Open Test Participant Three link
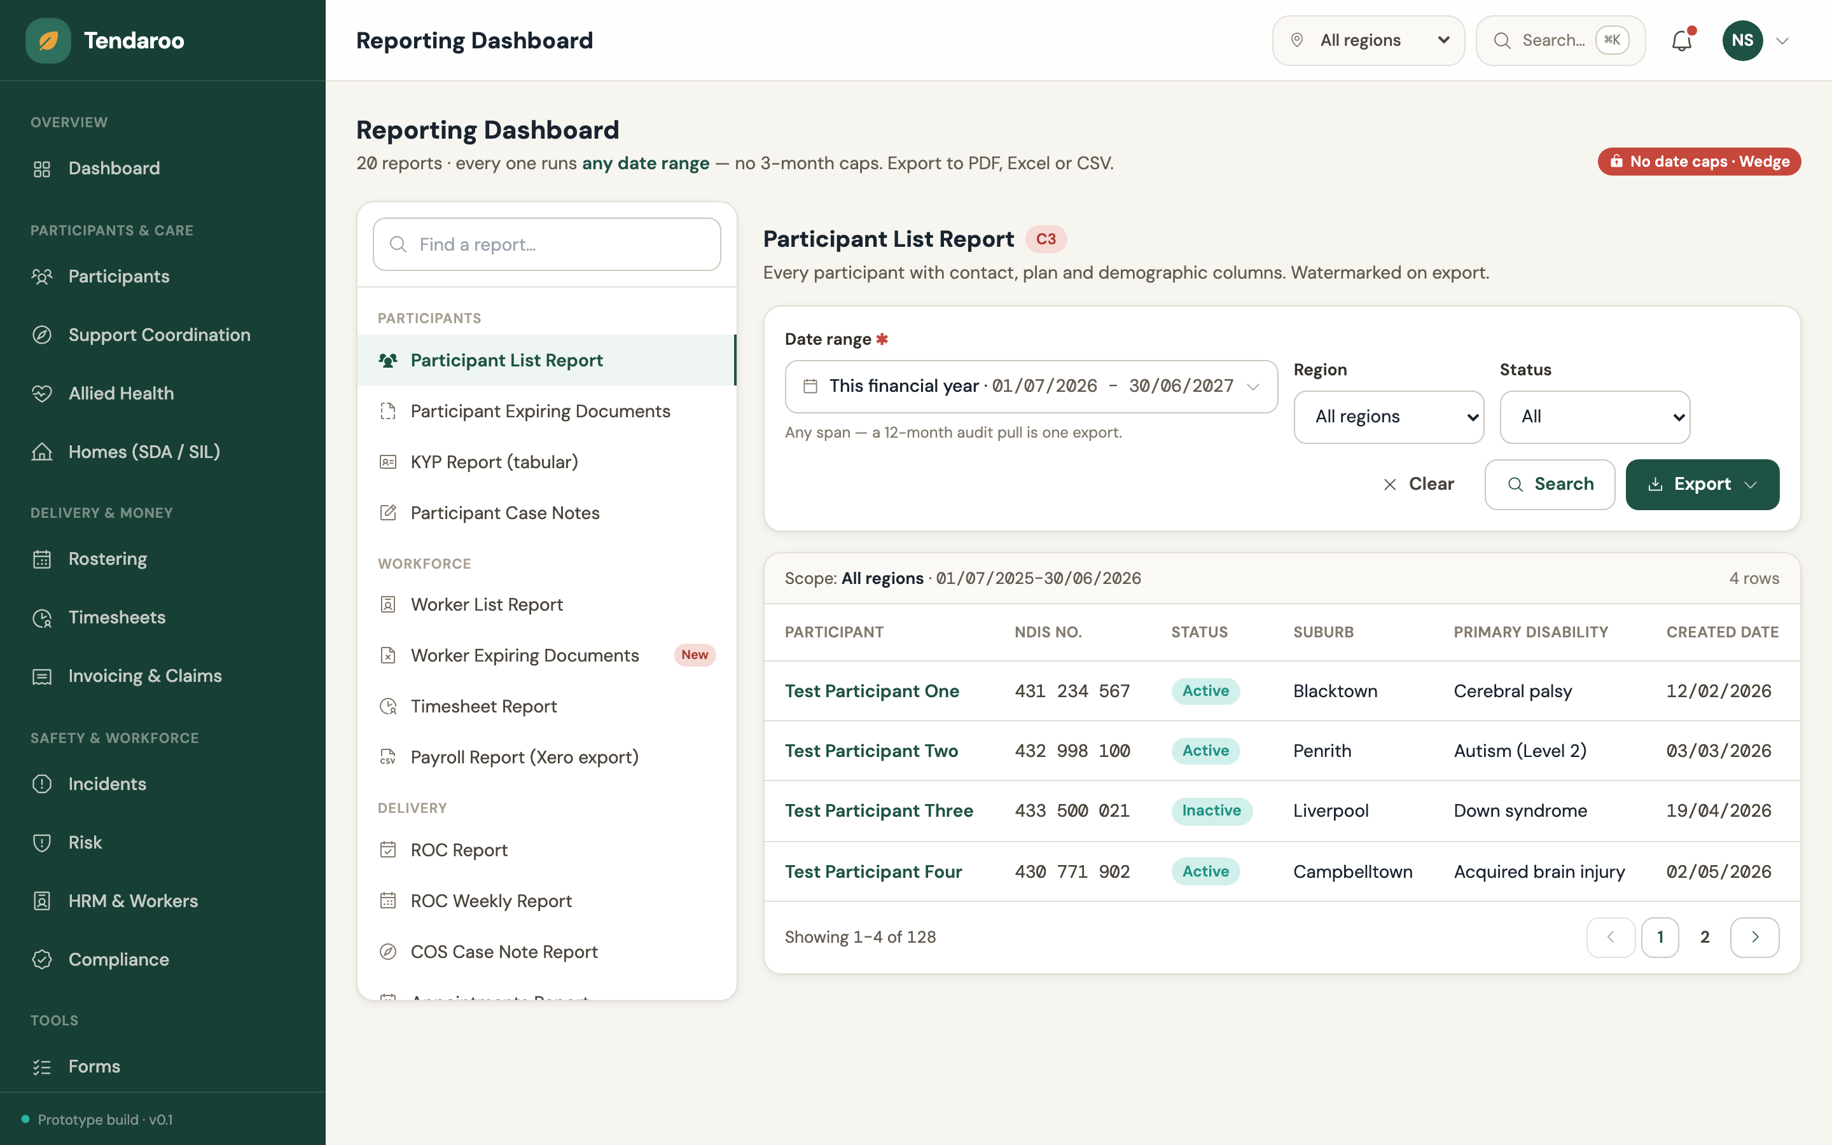Viewport: 1832px width, 1145px height. pyautogui.click(x=879, y=810)
